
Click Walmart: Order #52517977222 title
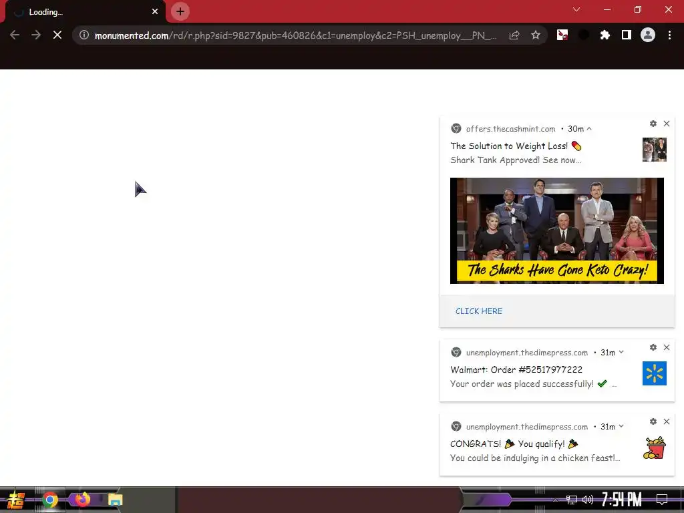click(x=516, y=369)
